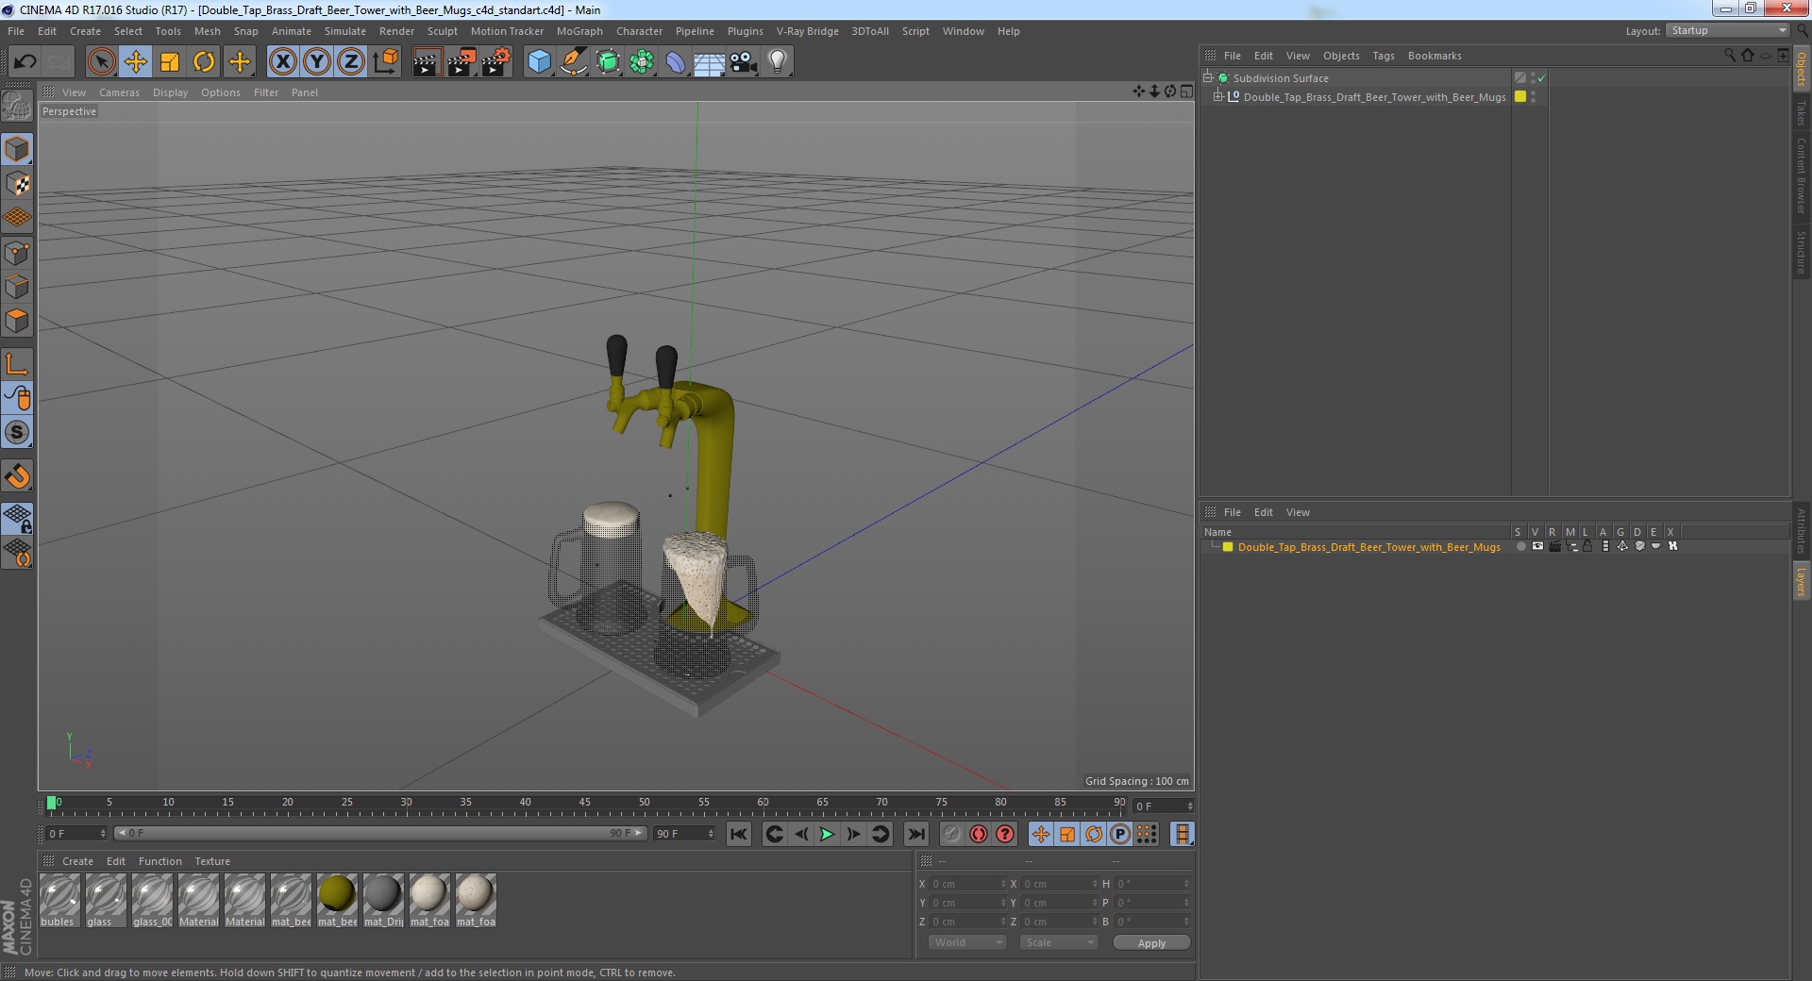Open the Material Manager Texture menu
The width and height of the screenshot is (1812, 981).
point(212,861)
